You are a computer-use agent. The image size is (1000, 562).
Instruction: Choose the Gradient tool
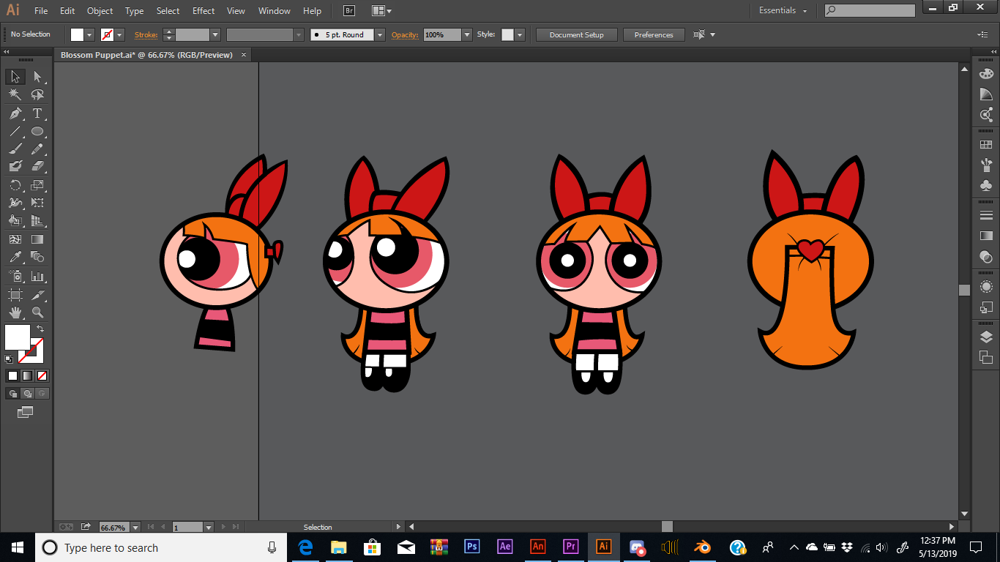[37, 239]
